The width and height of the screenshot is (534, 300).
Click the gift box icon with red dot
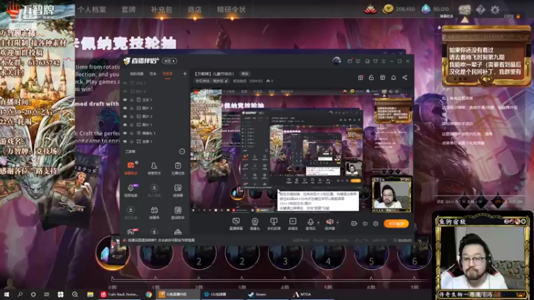(360, 77)
